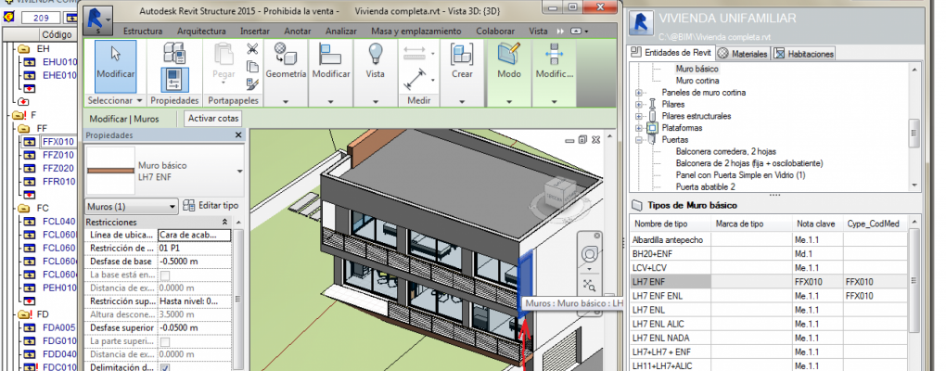946x371 pixels.
Task: Switch to the Materiales tab
Action: point(743,54)
